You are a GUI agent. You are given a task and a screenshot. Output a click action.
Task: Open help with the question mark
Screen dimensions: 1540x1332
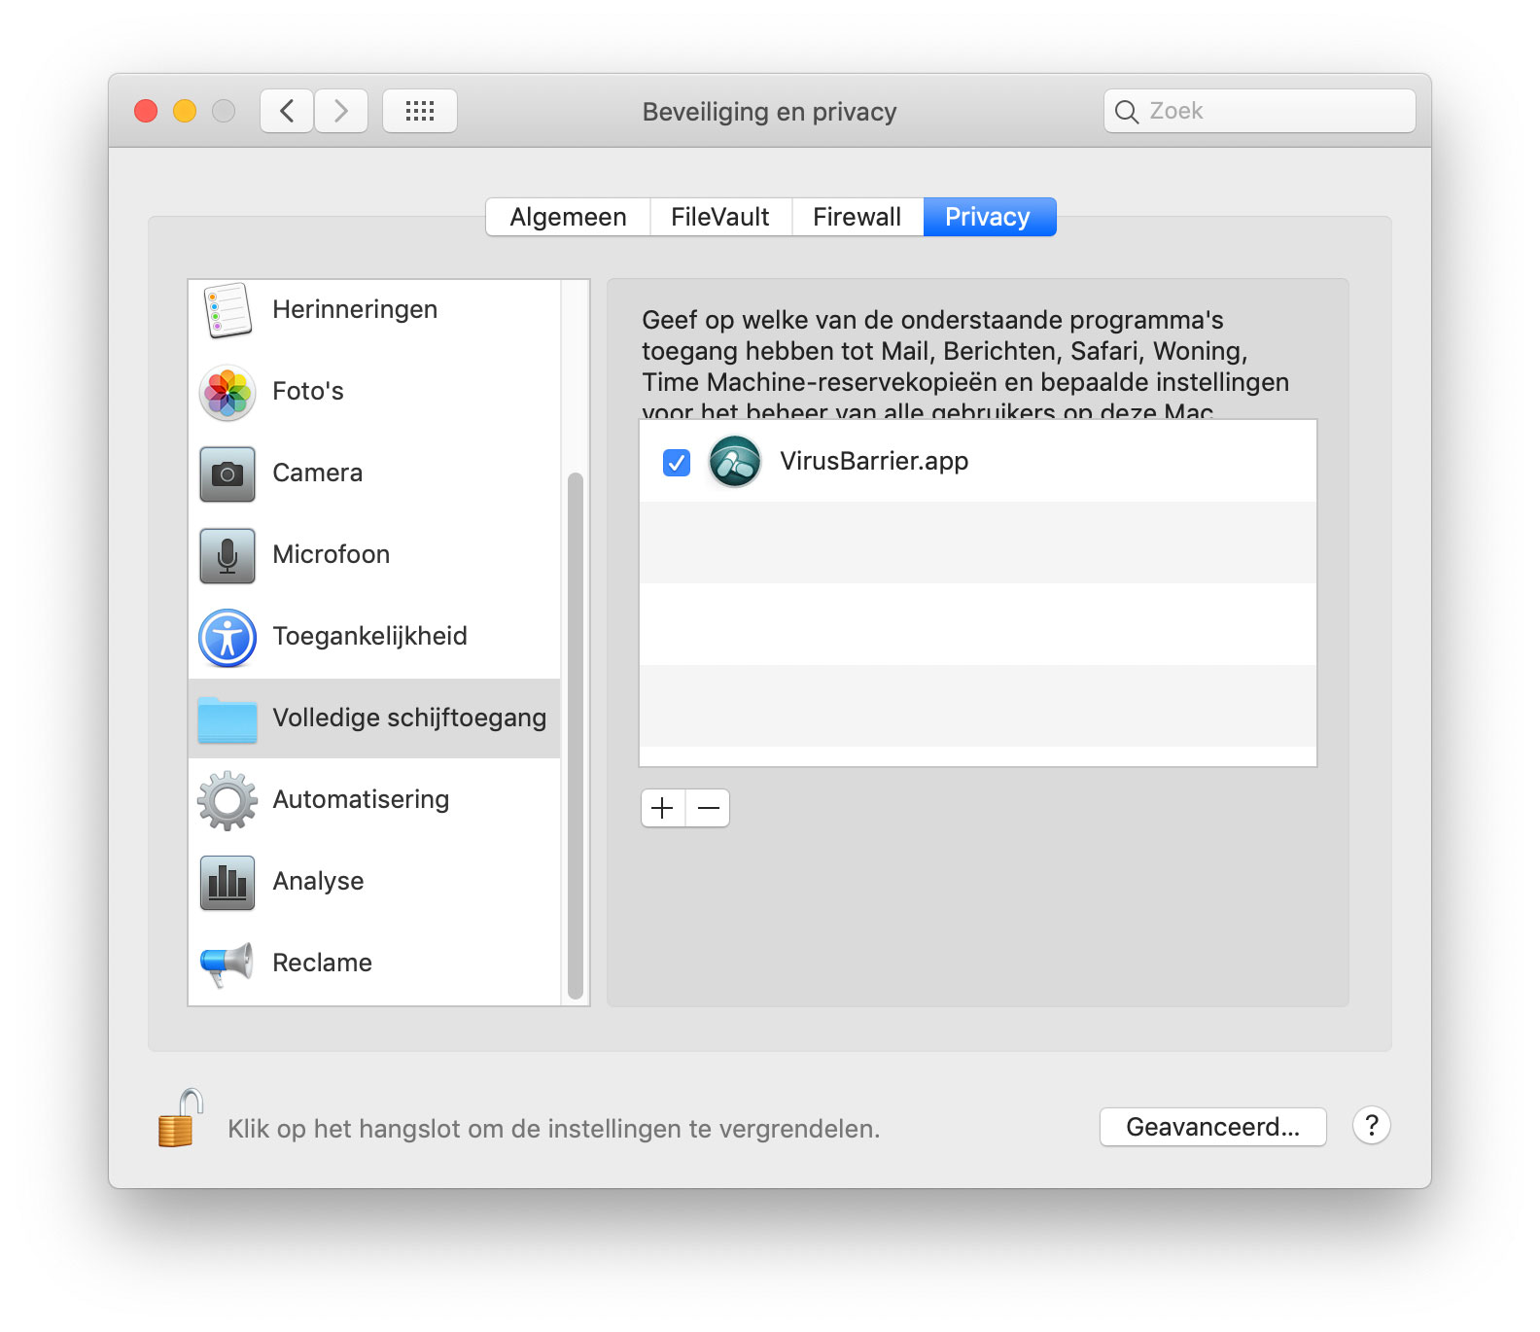click(1372, 1126)
